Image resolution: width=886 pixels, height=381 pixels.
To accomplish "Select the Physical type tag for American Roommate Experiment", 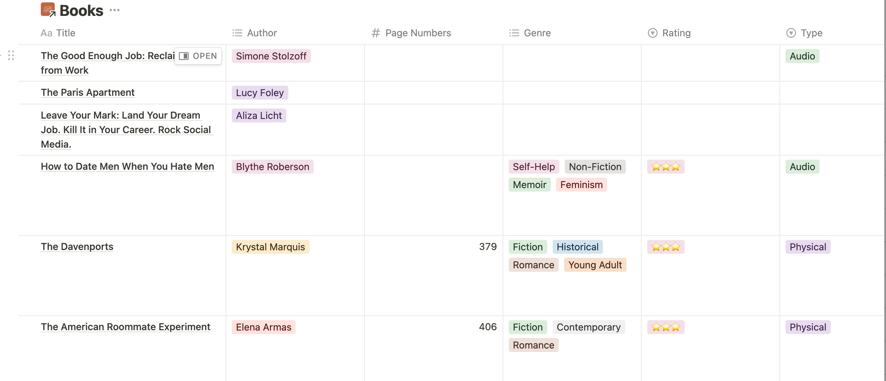I will [807, 327].
